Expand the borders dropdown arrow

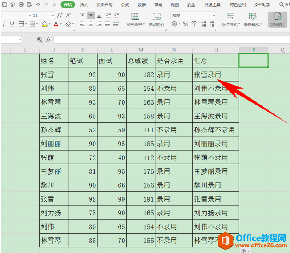click(x=26, y=24)
